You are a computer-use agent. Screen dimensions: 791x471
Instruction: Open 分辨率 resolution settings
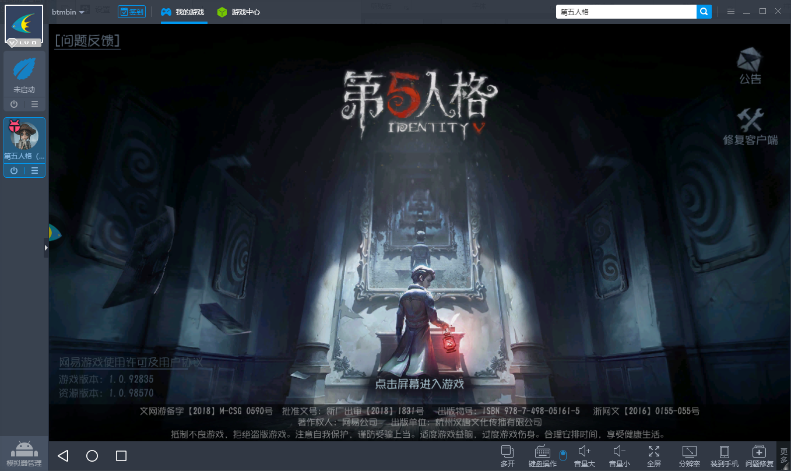(x=689, y=455)
